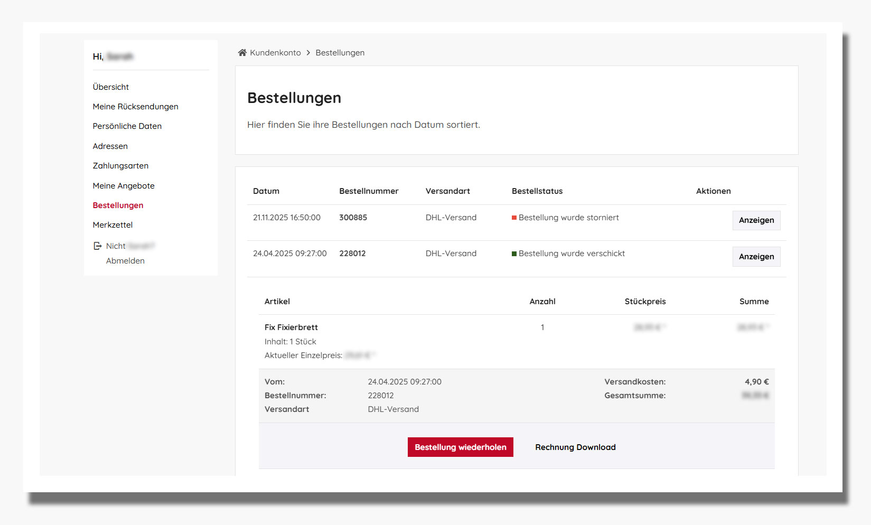Viewport: 871px width, 525px height.
Task: Click the Datum column header
Action: [x=266, y=191]
